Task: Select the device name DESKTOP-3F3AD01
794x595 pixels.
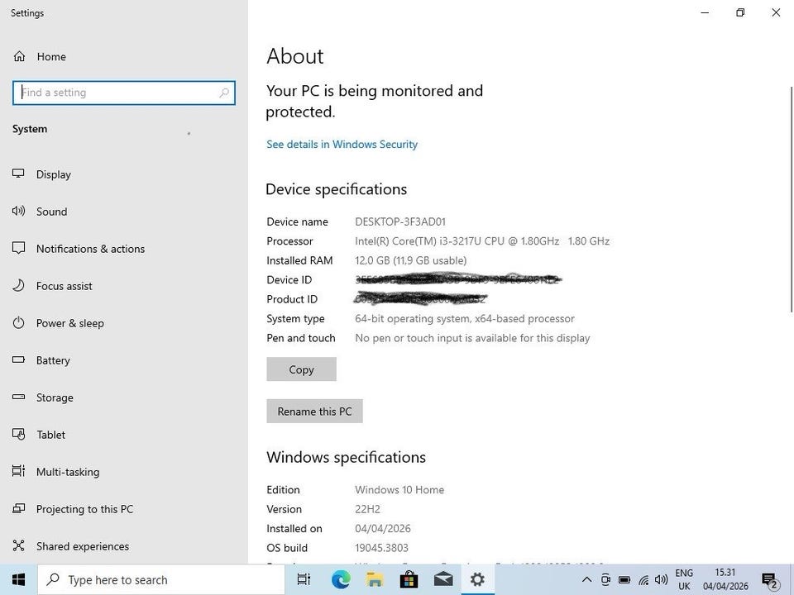Action: tap(400, 221)
